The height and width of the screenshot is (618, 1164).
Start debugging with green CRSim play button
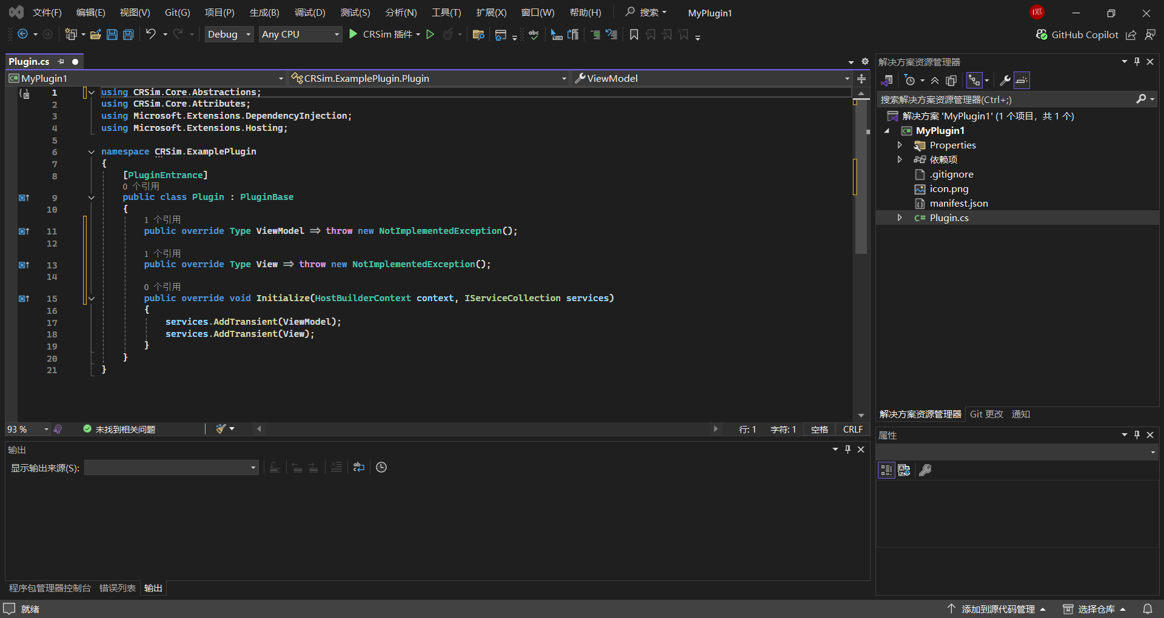click(353, 35)
